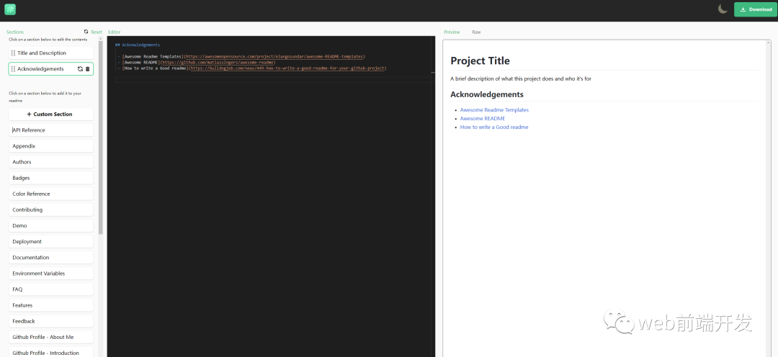Delete the Acknowledgements section with the trash icon
This screenshot has height=357, width=778.
pos(88,69)
